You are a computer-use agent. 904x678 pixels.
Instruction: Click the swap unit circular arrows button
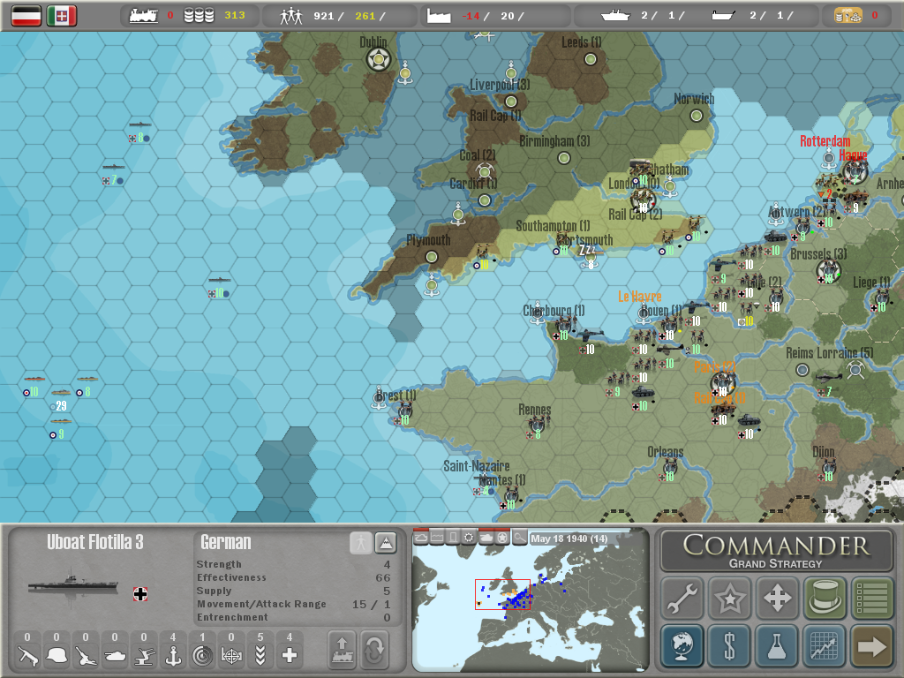(x=374, y=650)
